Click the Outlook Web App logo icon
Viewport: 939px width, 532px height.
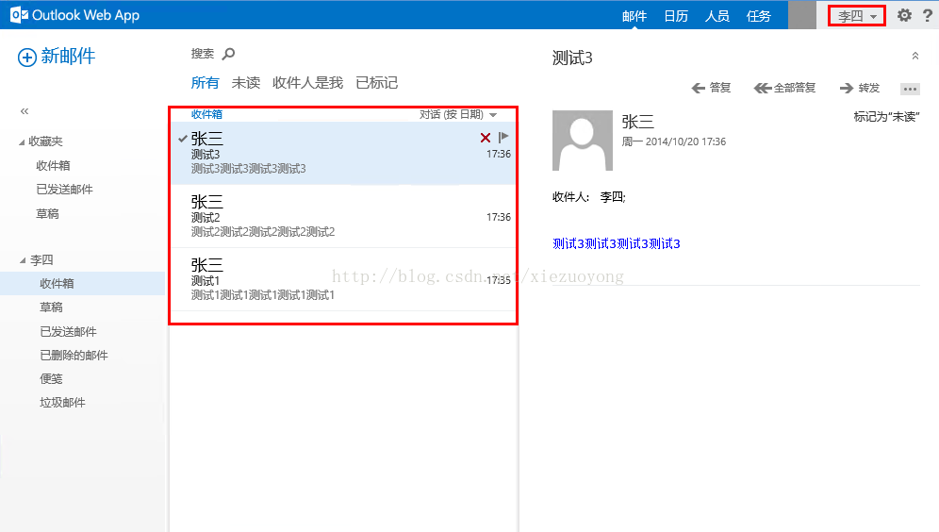point(19,15)
